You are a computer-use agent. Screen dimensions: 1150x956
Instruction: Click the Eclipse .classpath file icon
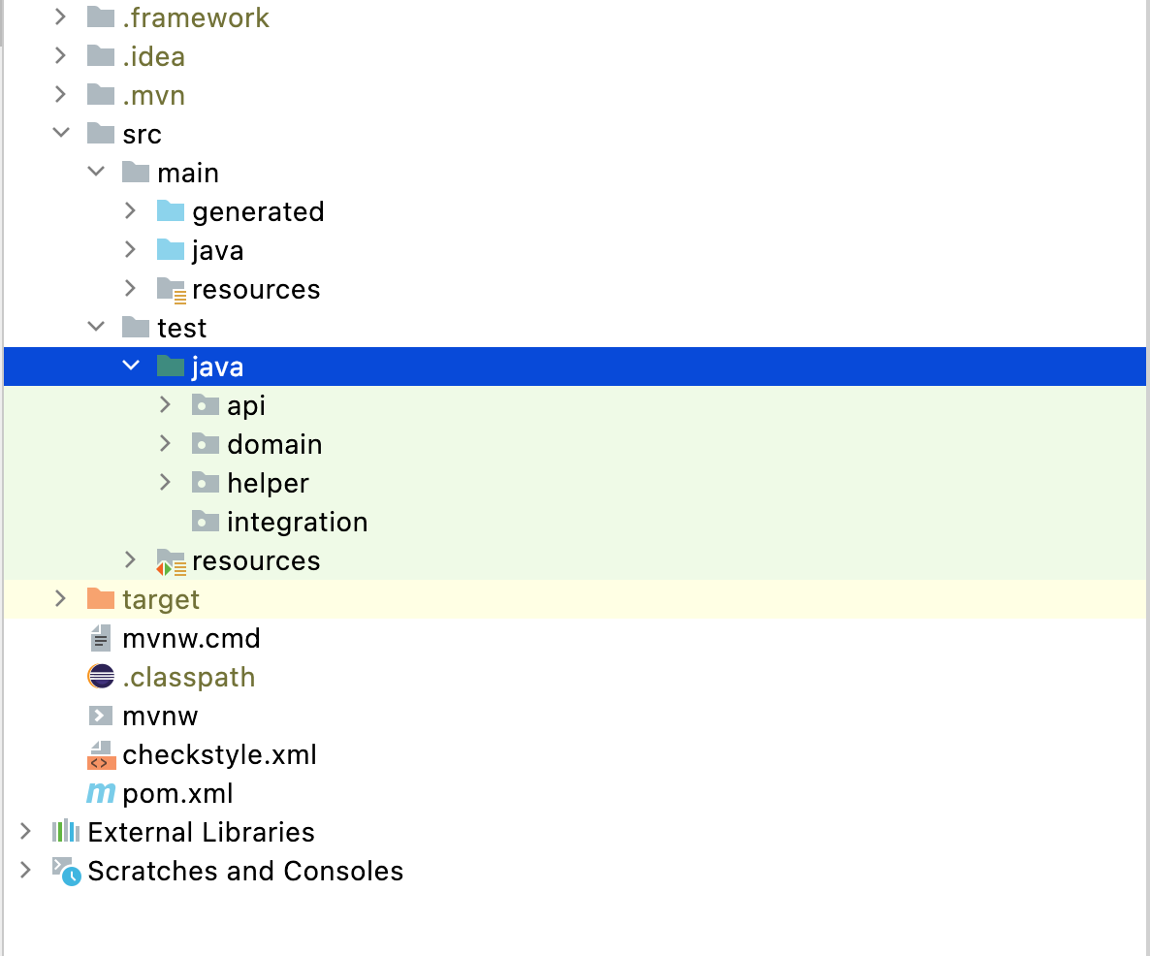100,677
